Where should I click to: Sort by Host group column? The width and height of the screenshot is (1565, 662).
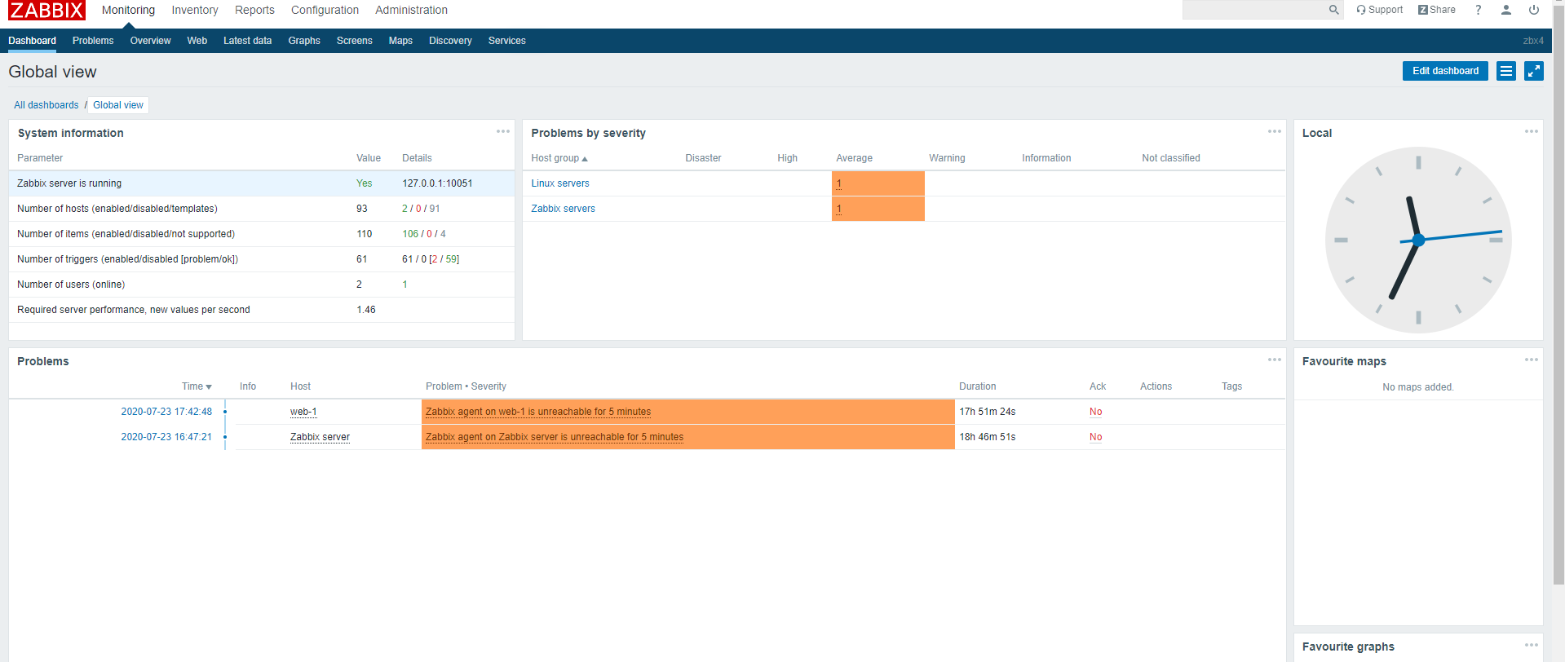click(559, 158)
